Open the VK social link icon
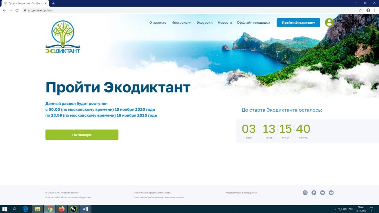Screen dimensions: 379x213 (x=323, y=193)
